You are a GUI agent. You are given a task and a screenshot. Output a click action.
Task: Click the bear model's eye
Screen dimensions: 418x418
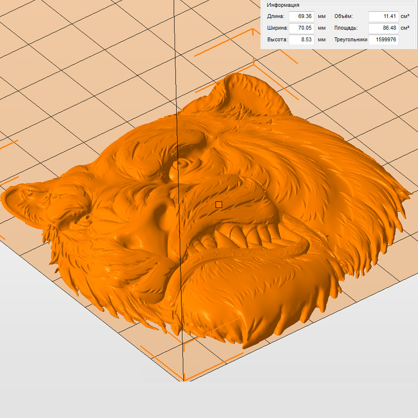click(x=182, y=164)
